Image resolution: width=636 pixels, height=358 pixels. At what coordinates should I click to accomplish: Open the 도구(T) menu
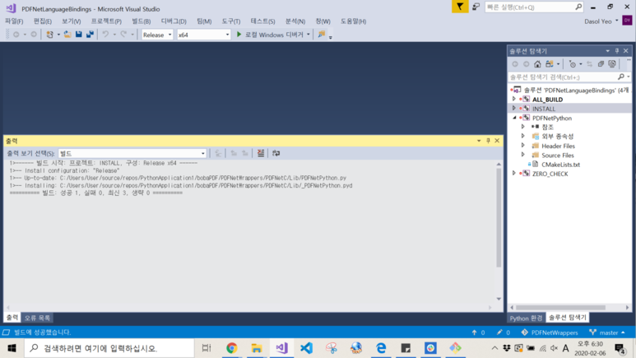[231, 21]
